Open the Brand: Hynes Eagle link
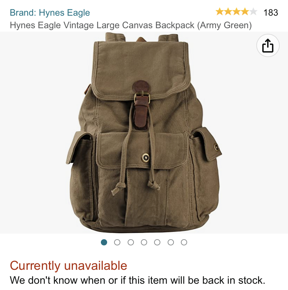The image size is (288, 290). pyautogui.click(x=50, y=13)
